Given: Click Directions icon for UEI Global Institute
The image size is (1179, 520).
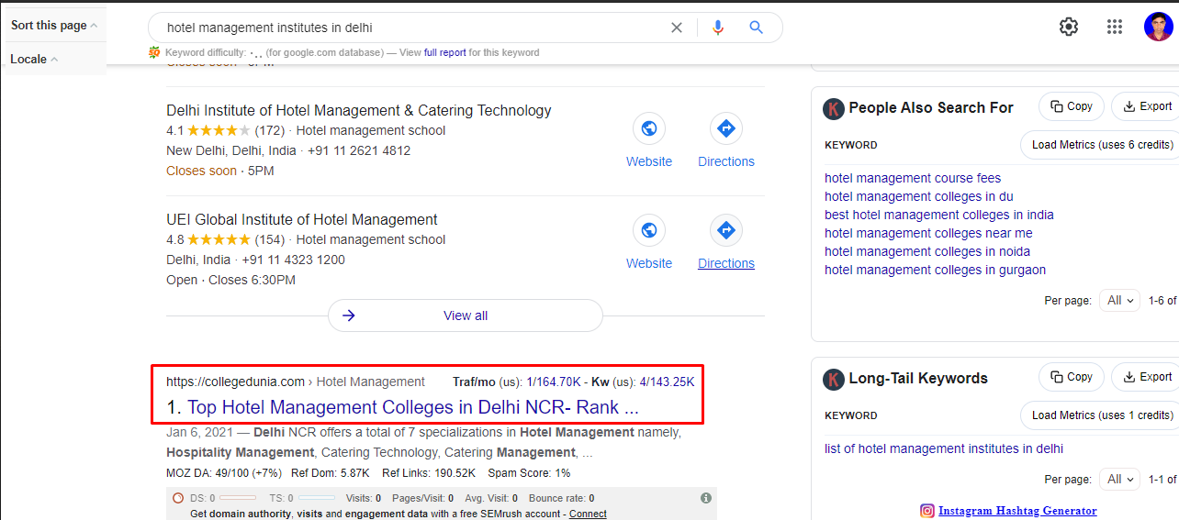Looking at the screenshot, I should (725, 230).
